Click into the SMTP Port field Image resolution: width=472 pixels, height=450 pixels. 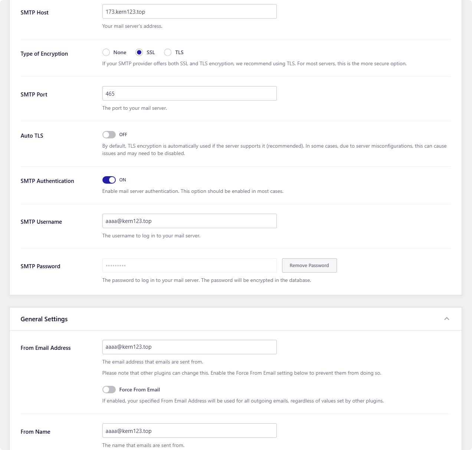click(x=189, y=93)
